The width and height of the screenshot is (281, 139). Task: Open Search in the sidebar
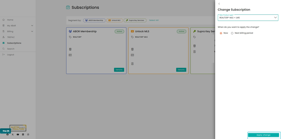click(11, 49)
